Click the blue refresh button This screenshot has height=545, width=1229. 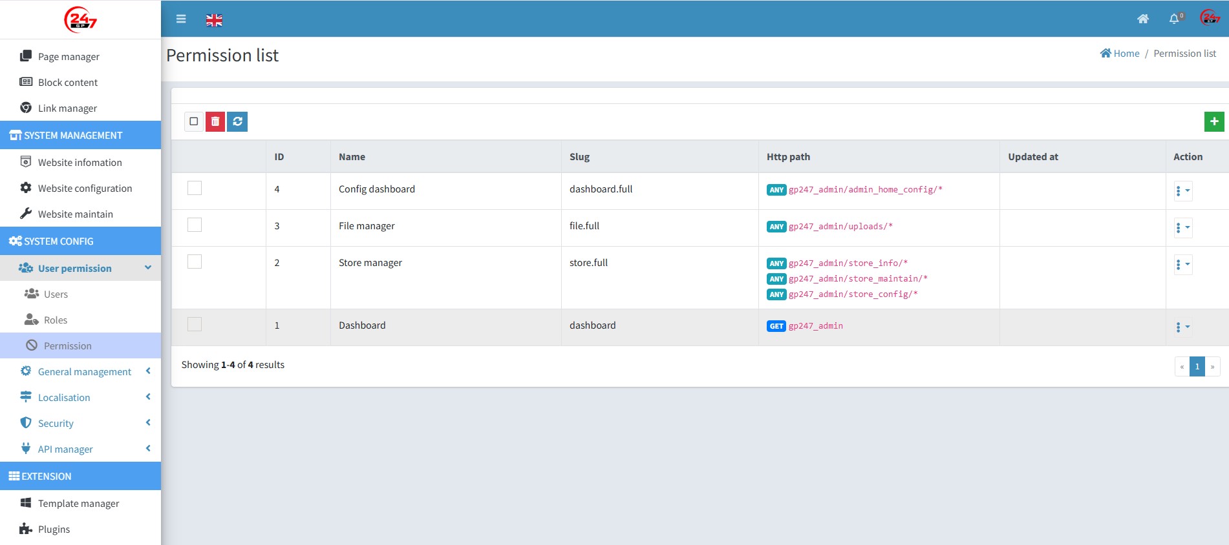237,121
